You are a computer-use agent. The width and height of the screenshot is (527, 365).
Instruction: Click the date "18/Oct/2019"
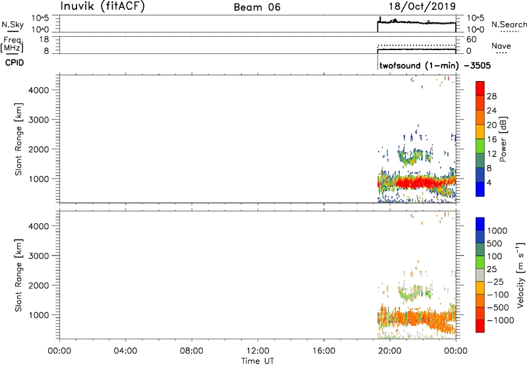(422, 7)
